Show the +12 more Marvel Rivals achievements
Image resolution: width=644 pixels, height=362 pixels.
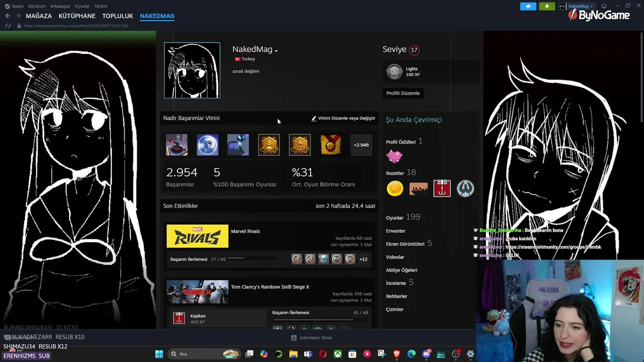(x=363, y=259)
